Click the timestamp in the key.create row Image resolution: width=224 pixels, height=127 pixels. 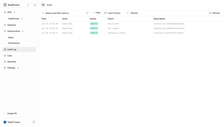[x=50, y=24]
